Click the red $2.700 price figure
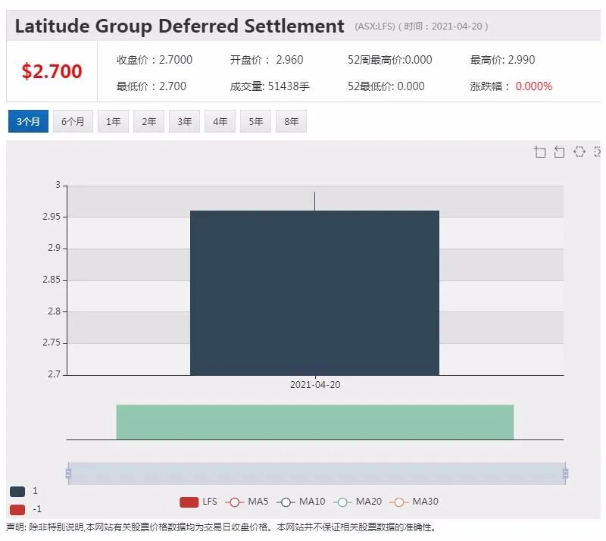The height and width of the screenshot is (541, 606). tap(52, 71)
